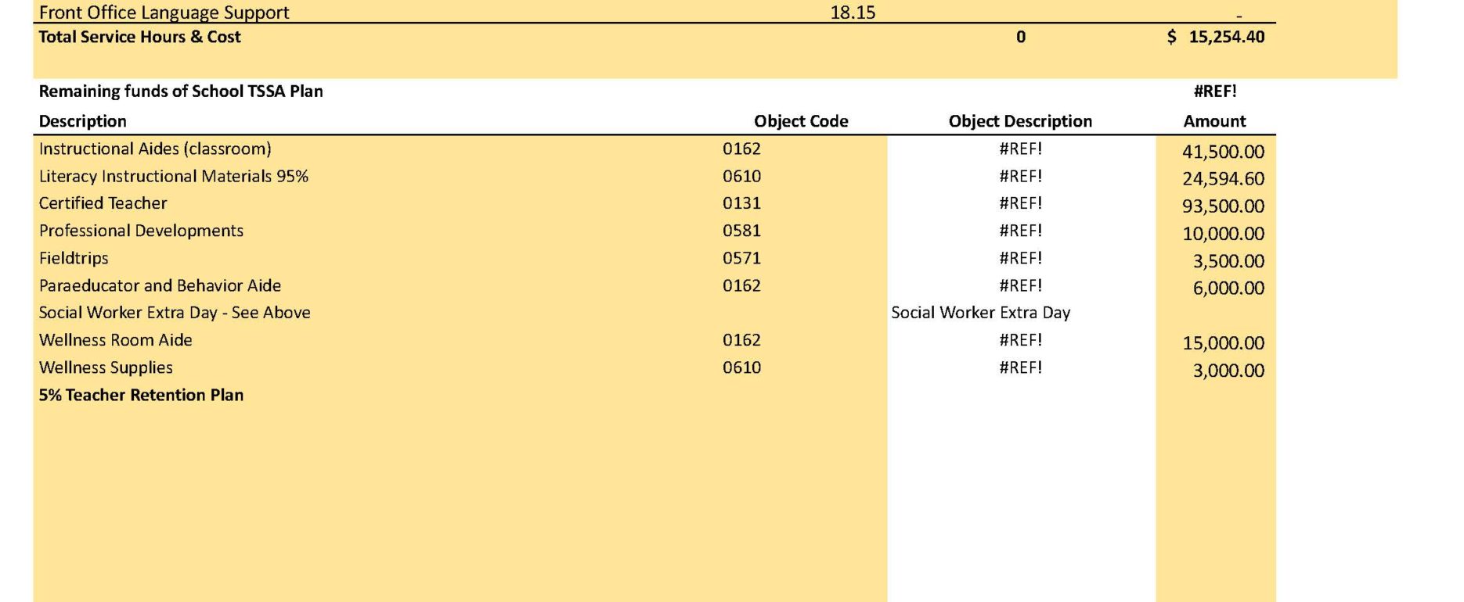1464x602 pixels.
Task: Click object code of Wellness Supplies row
Action: tap(741, 367)
